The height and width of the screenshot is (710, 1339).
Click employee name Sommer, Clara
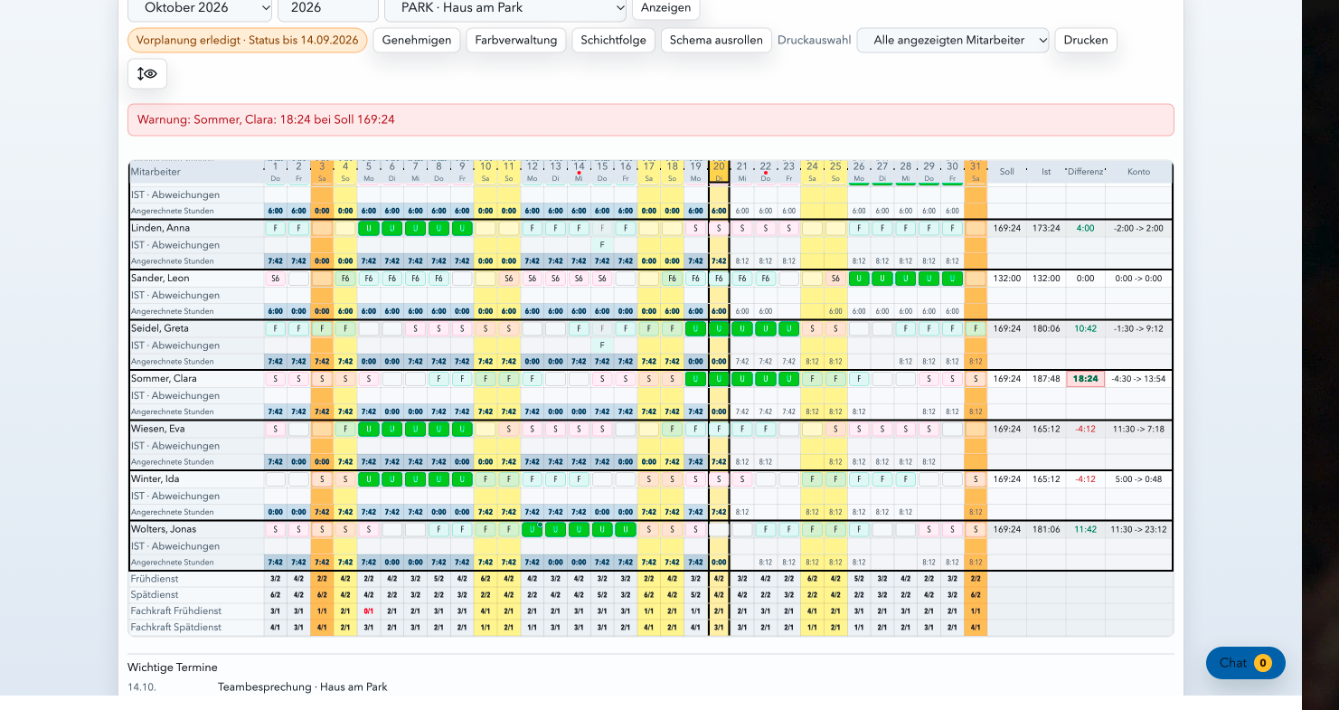click(x=164, y=378)
